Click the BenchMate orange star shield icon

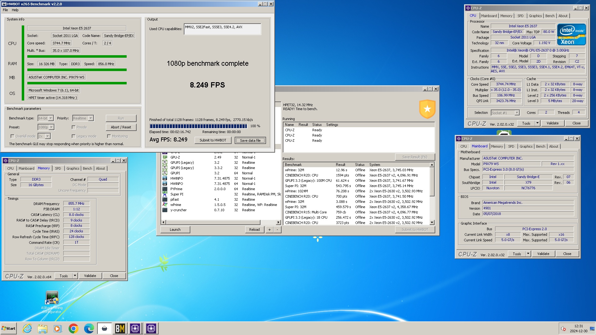click(x=427, y=109)
